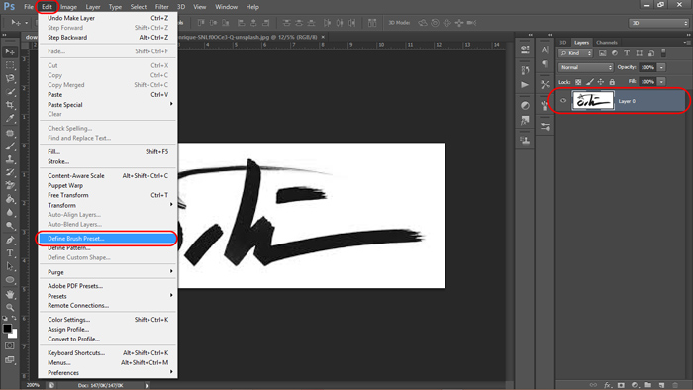Select the Blur tool
Viewport: 693px width, 390px height.
[10, 213]
